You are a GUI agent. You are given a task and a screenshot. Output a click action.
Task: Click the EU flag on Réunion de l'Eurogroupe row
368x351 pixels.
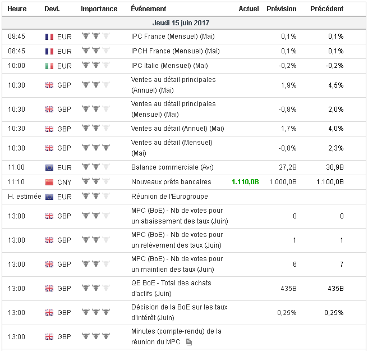49,197
